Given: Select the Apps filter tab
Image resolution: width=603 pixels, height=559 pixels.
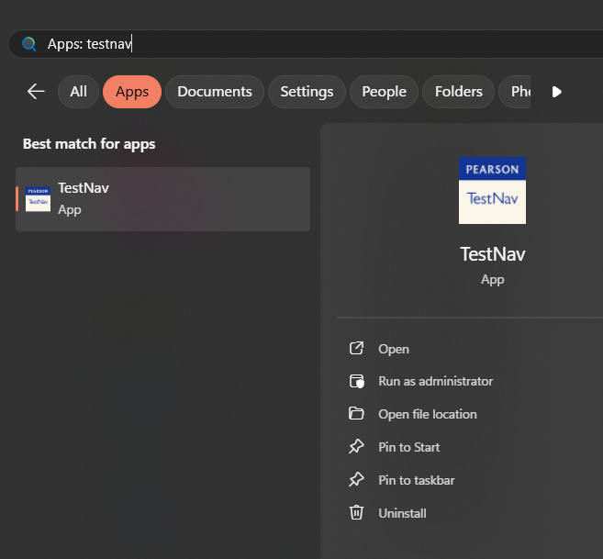Looking at the screenshot, I should click(132, 92).
